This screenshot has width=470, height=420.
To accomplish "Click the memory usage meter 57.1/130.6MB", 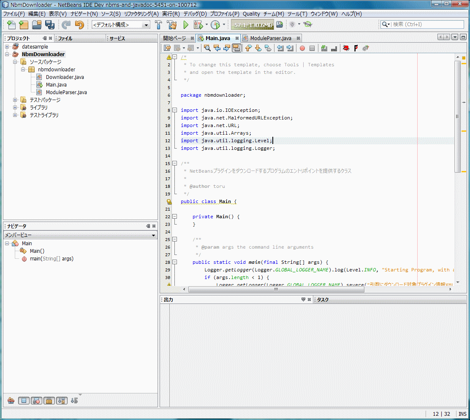I will tap(253, 25).
